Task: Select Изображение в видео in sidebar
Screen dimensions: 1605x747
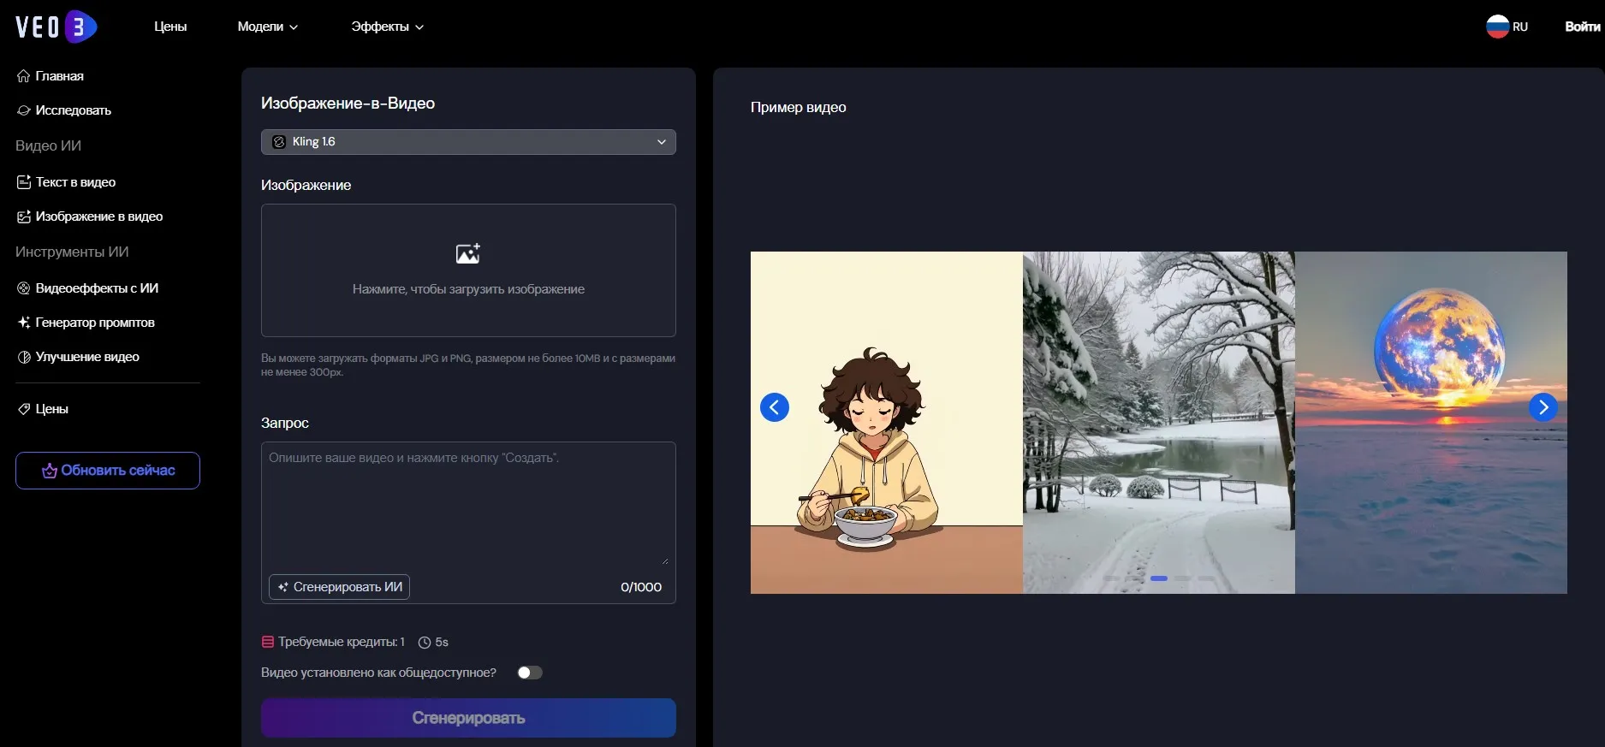Action: pos(90,216)
